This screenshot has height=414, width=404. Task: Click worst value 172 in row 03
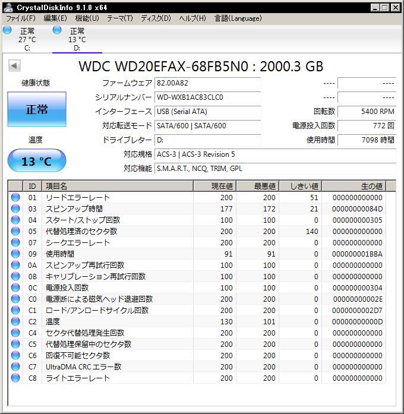269,209
